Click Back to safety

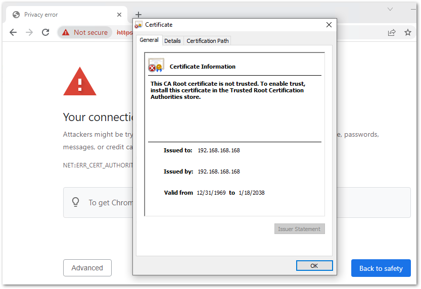(381, 268)
